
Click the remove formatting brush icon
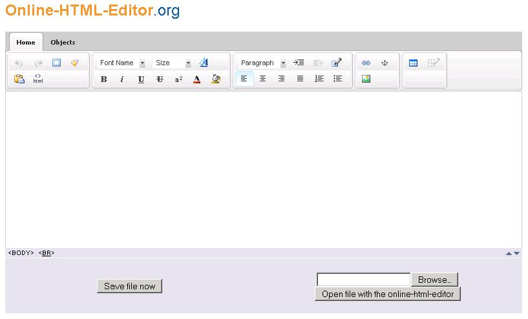tap(75, 63)
